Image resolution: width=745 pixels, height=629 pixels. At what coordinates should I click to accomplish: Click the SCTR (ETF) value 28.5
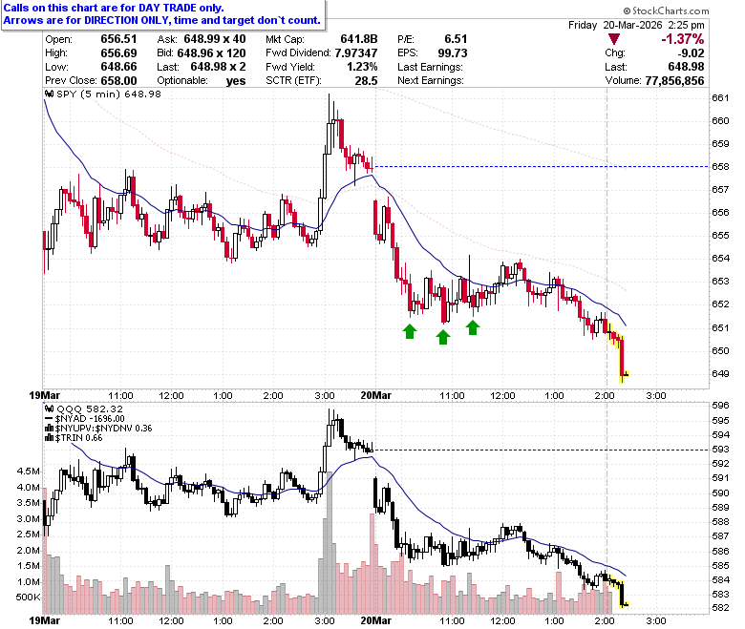coord(367,81)
